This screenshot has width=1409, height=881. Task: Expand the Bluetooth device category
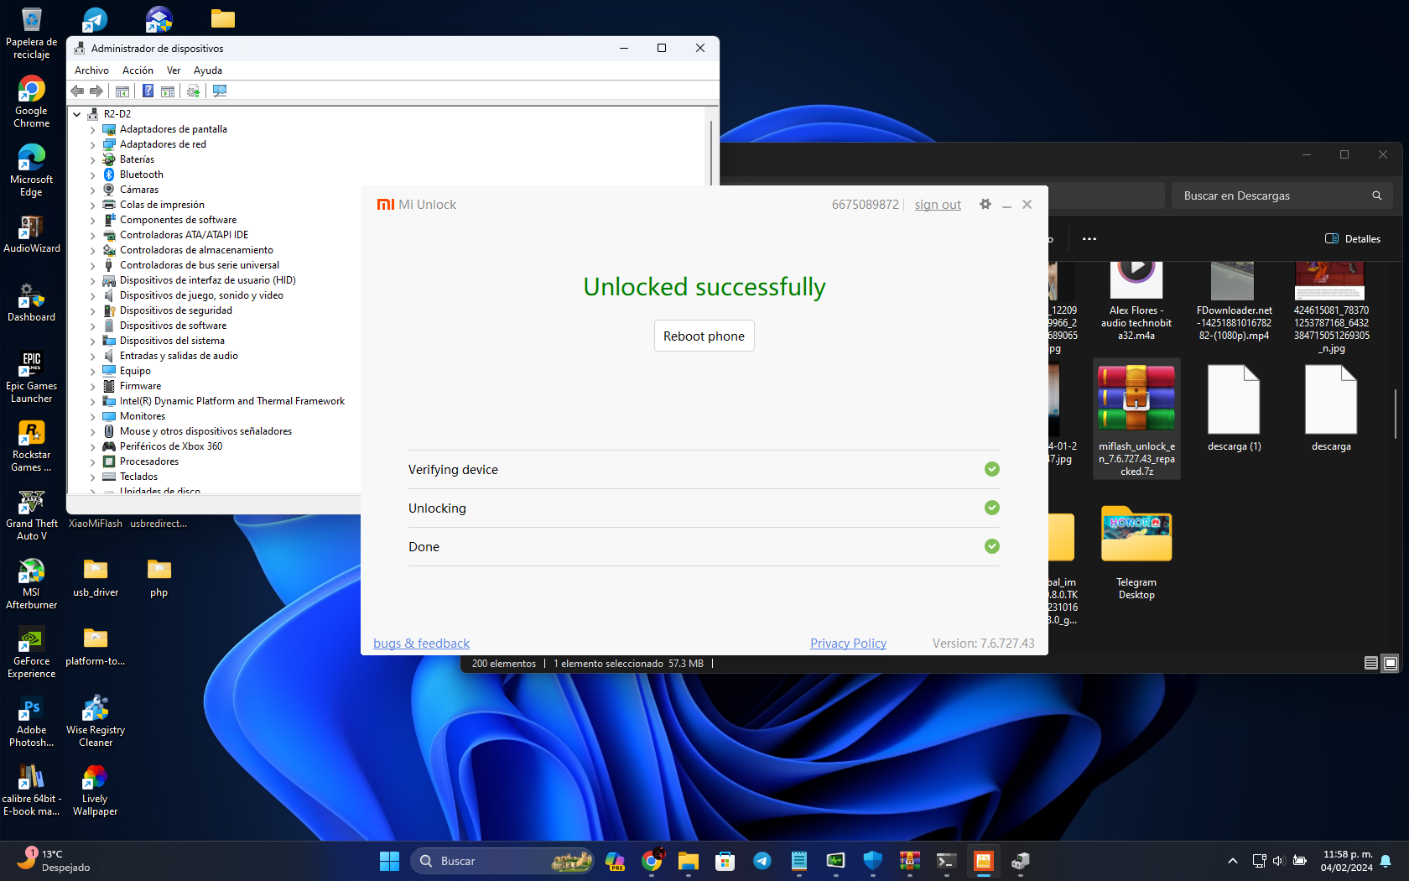point(93,175)
